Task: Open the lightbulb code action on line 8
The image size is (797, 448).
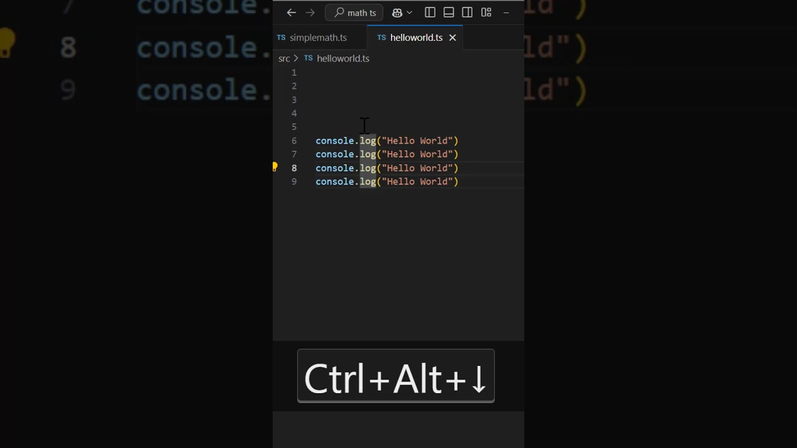Action: point(275,167)
